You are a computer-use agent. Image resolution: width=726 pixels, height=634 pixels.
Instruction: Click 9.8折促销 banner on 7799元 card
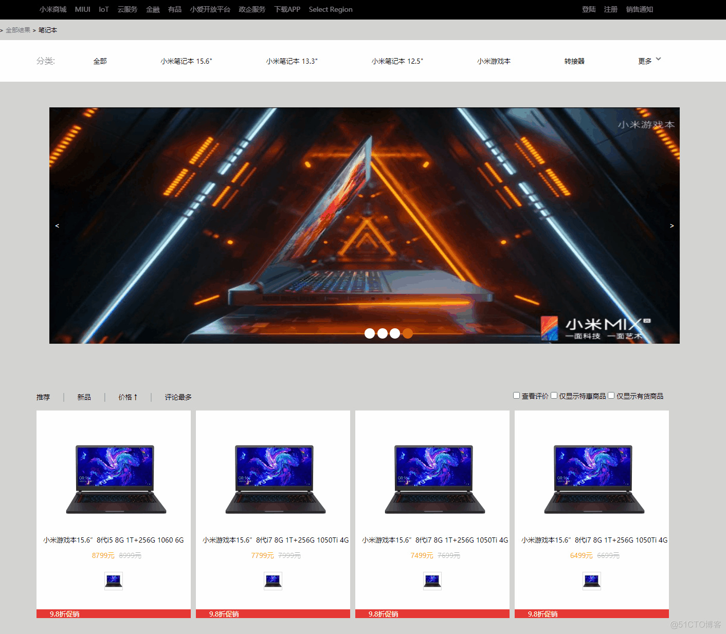click(x=273, y=614)
